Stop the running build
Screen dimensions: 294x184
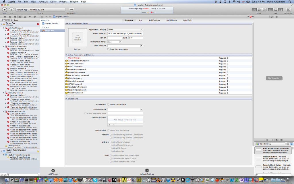pos(11,9)
